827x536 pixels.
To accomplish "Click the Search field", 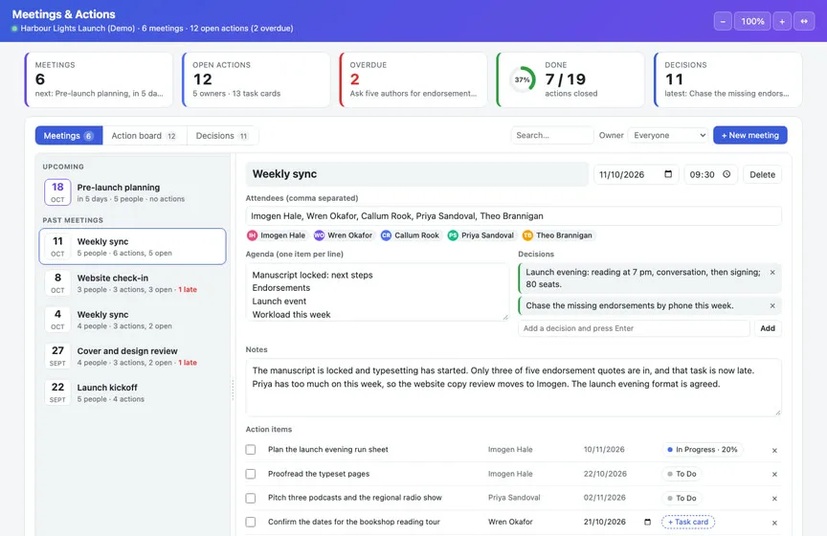I will 551,135.
